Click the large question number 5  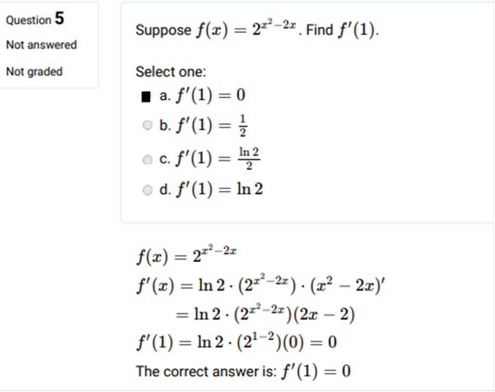pyautogui.click(x=59, y=18)
